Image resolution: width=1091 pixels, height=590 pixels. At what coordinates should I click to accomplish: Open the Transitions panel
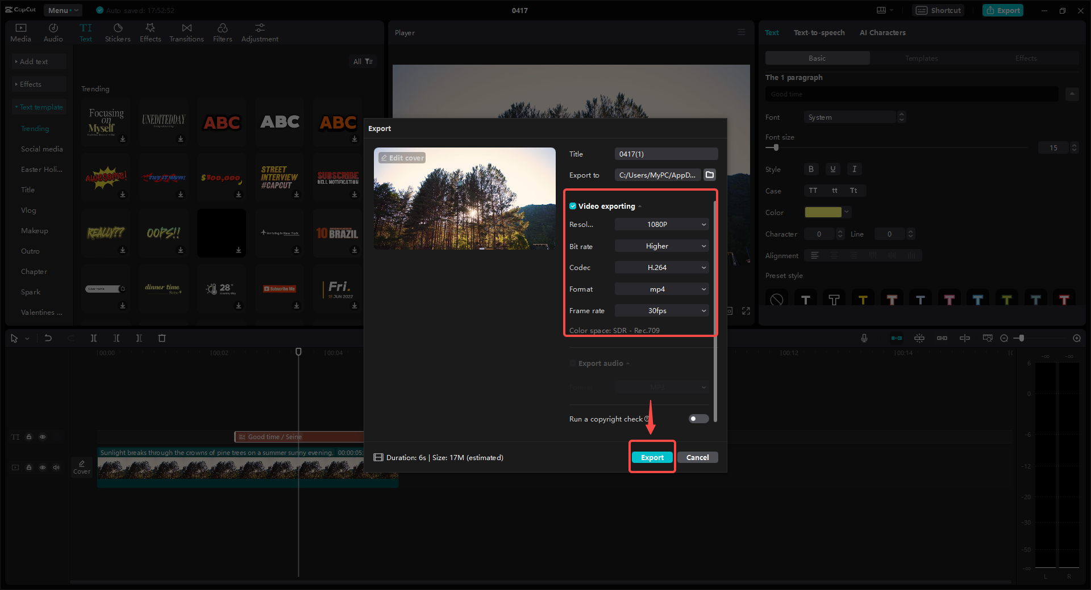pyautogui.click(x=186, y=32)
